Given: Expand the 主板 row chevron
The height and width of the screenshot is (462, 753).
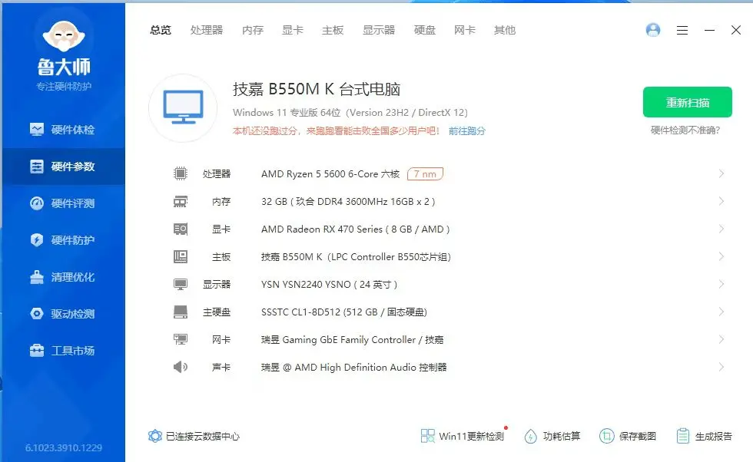Looking at the screenshot, I should 721,256.
